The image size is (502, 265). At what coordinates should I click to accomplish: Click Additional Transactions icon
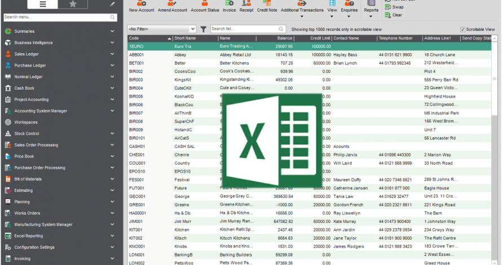coord(302,3)
